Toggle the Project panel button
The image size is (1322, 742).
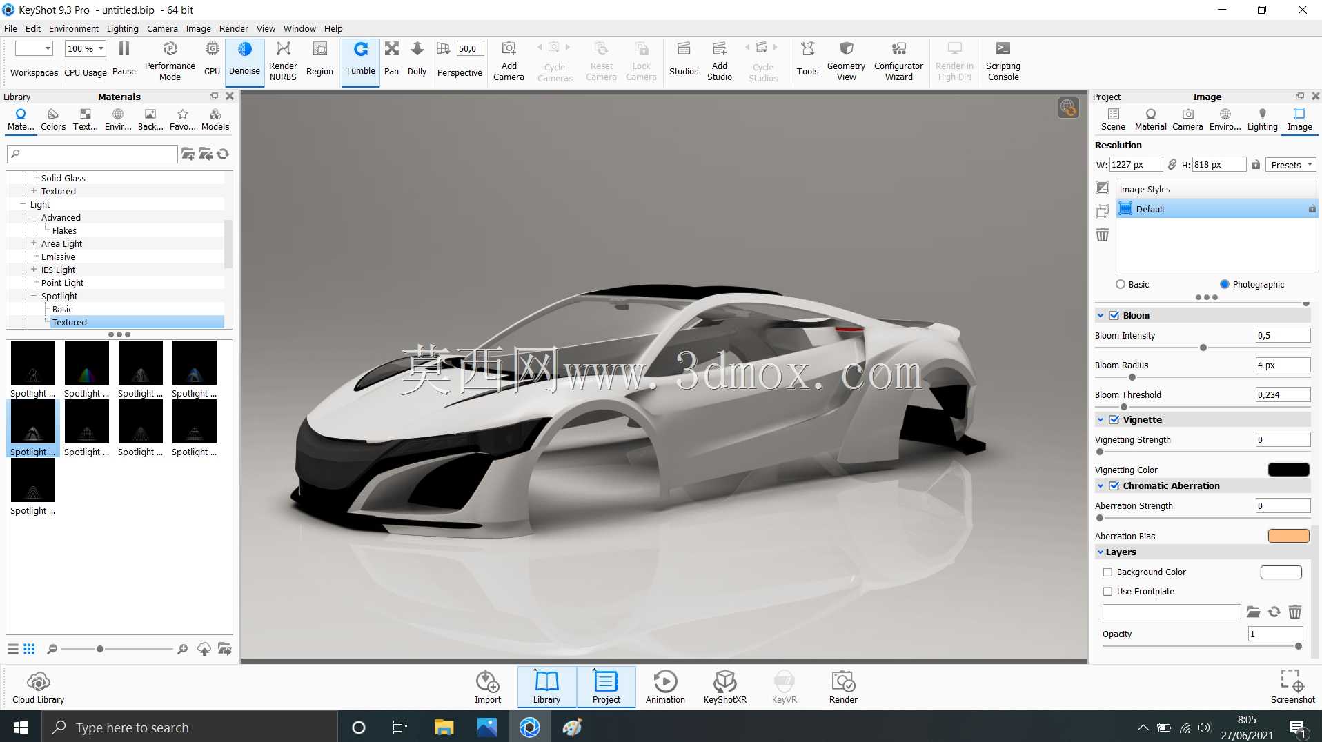606,688
